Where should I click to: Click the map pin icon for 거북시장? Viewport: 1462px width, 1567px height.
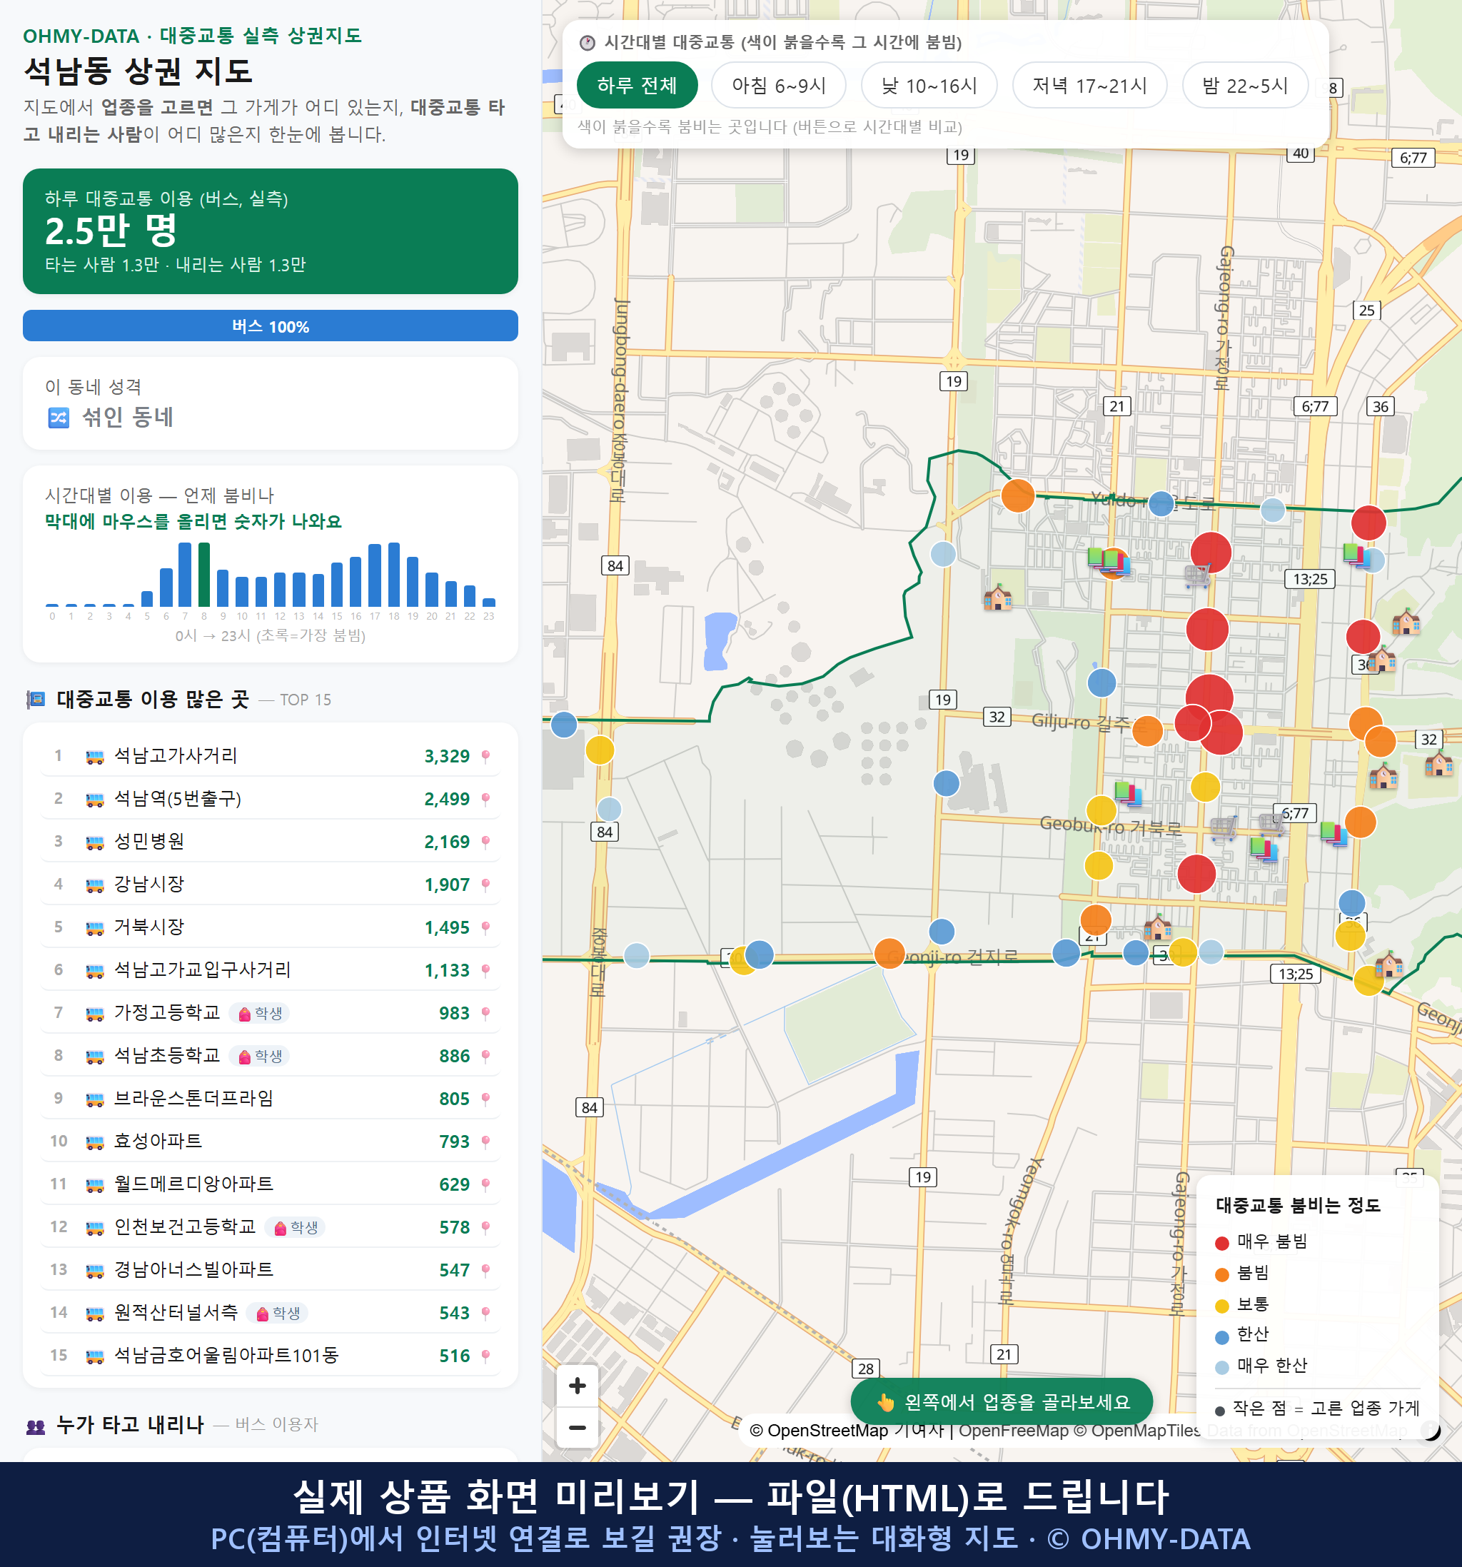point(485,928)
